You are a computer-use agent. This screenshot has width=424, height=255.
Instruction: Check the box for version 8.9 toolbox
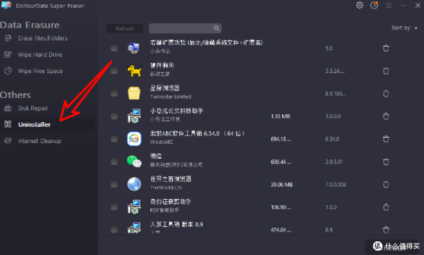(114, 230)
